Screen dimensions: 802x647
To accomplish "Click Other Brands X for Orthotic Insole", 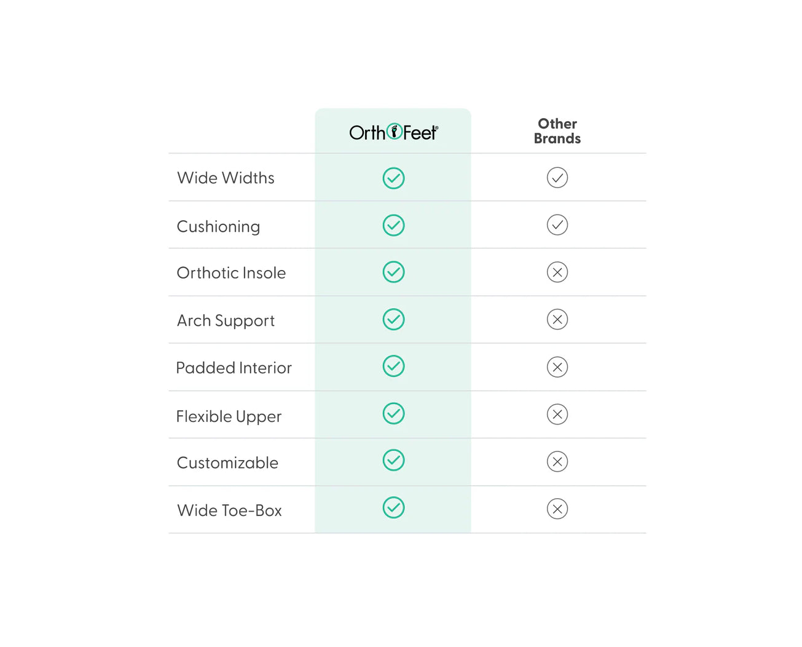I will point(557,272).
